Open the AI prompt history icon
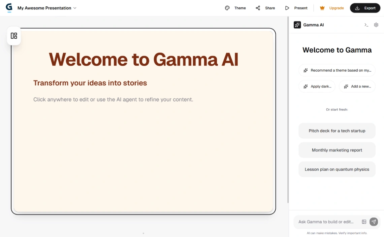384x237 pixels. click(366, 25)
